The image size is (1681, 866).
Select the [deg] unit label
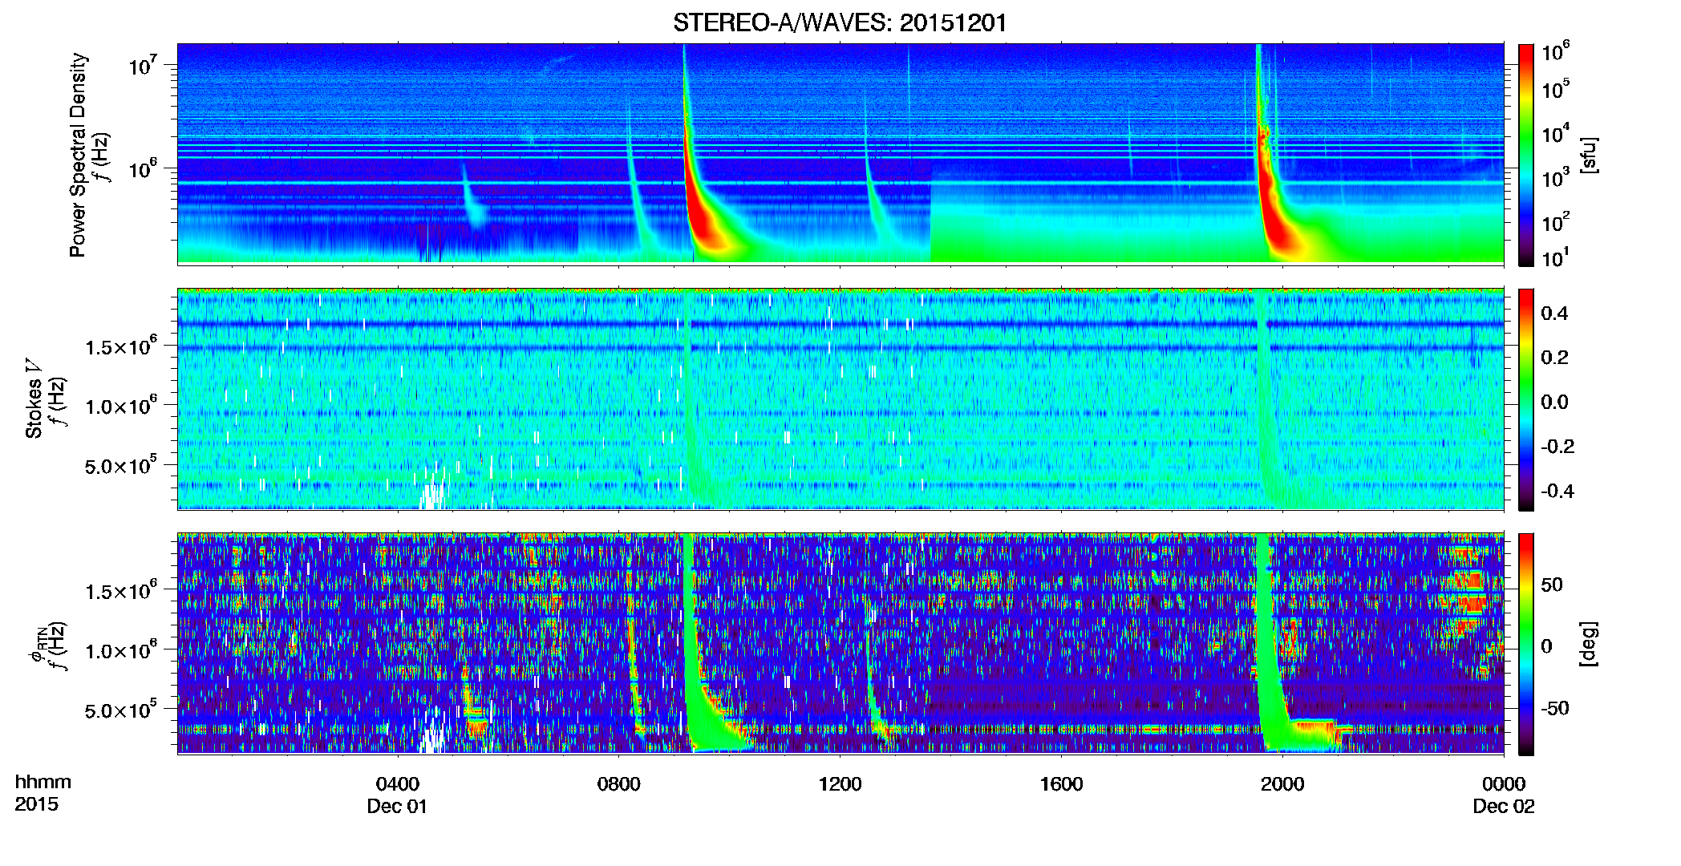pos(1589,644)
